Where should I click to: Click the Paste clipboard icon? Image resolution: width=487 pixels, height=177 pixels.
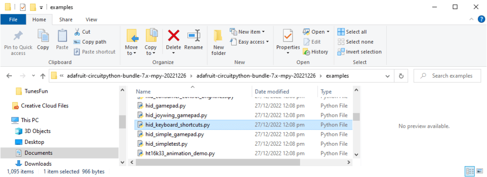pos(62,36)
